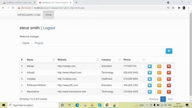
Task: Select page 1 in pagination
Action: tap(163, 99)
